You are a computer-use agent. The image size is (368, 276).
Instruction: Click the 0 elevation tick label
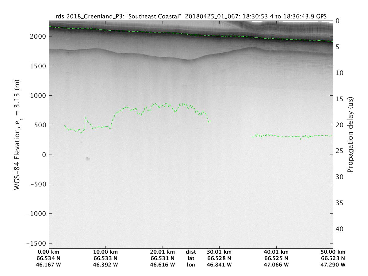tap(43, 155)
